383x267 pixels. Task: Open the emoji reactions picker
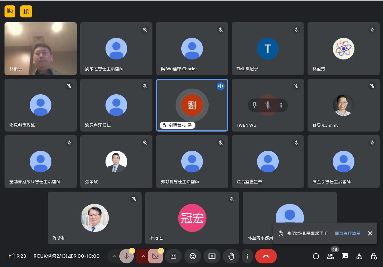coord(193,256)
